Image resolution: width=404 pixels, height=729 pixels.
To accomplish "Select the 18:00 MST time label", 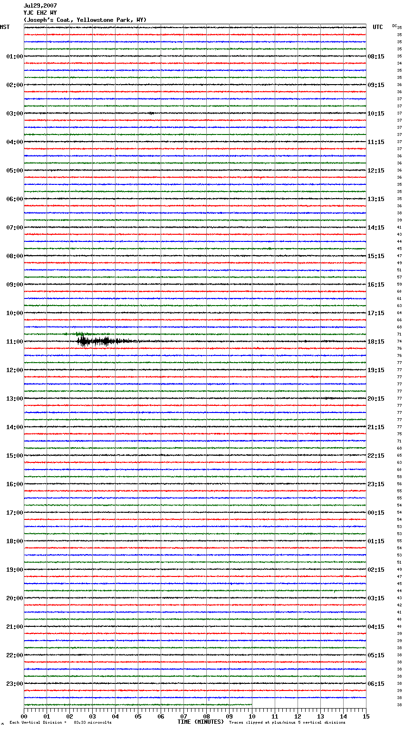I will tap(15, 541).
